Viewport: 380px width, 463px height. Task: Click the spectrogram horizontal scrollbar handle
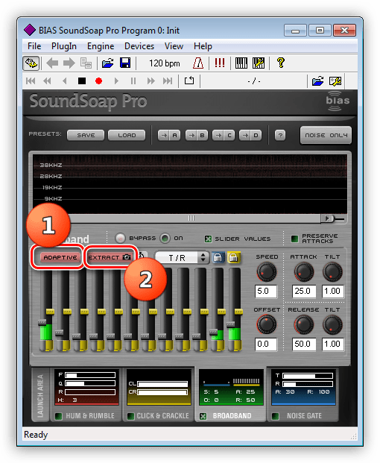pyautogui.click(x=191, y=218)
